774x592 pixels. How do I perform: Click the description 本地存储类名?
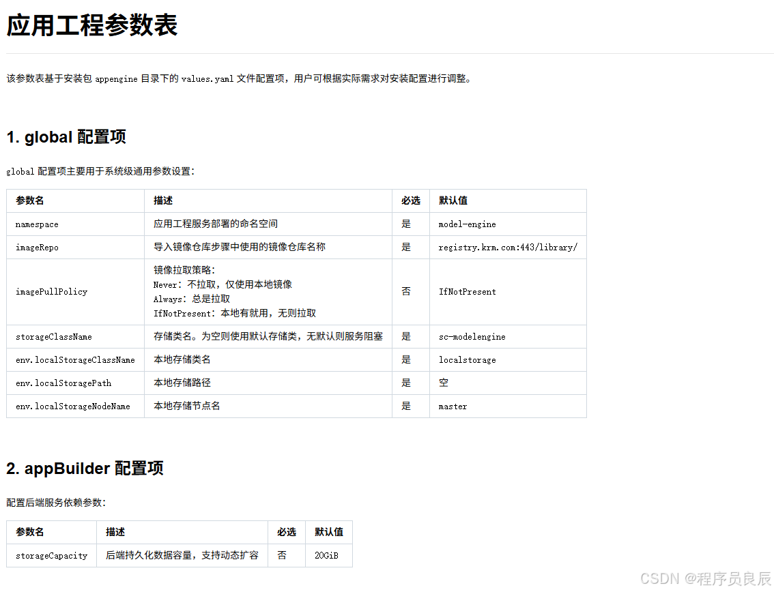tap(182, 359)
